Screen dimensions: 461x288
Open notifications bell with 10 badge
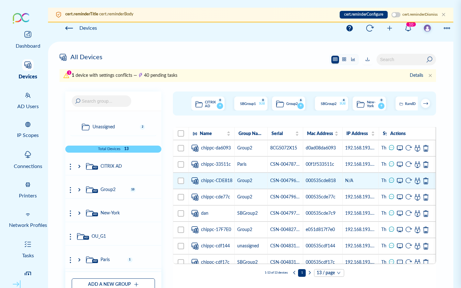pos(408,28)
